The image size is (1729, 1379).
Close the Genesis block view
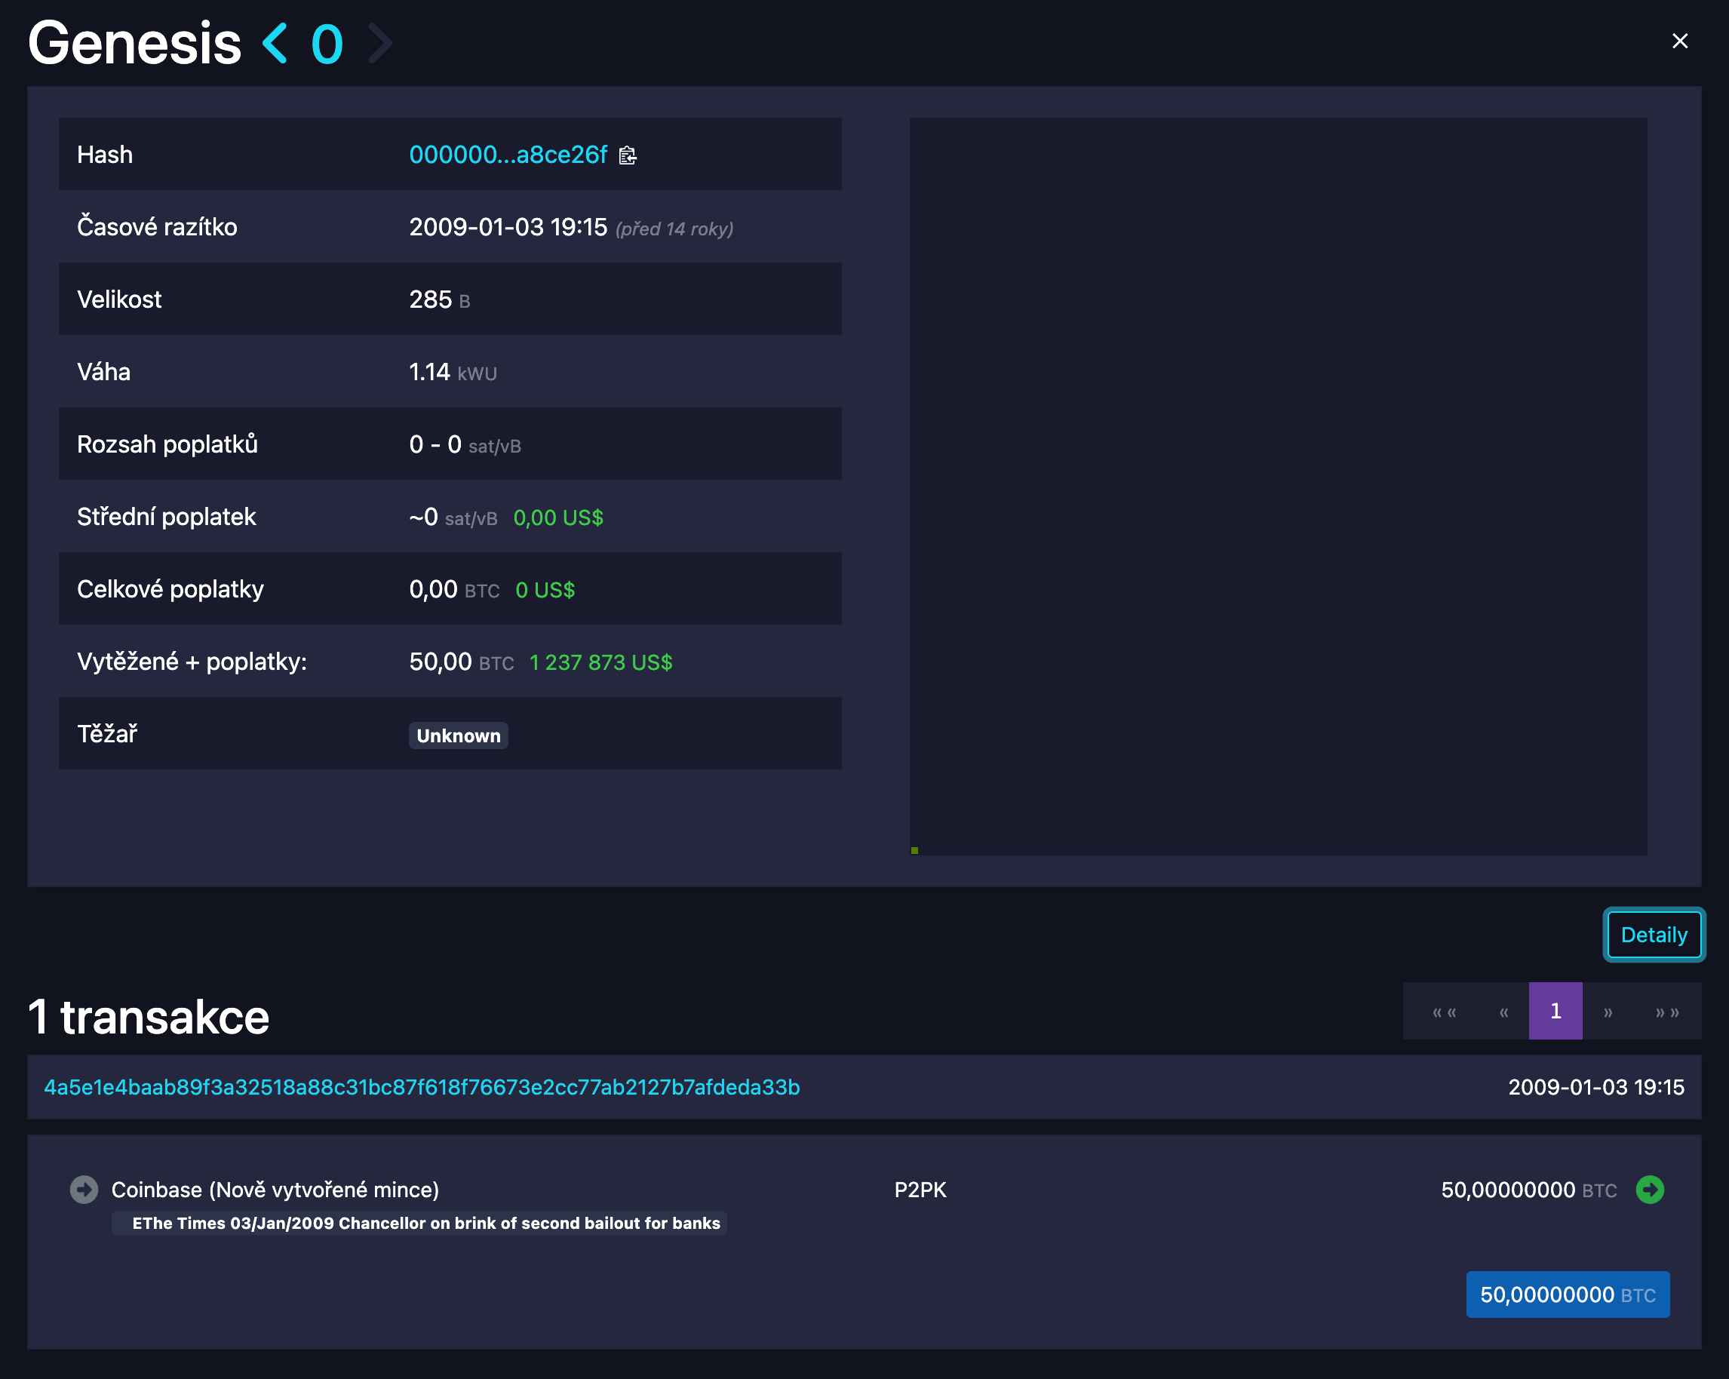point(1679,41)
